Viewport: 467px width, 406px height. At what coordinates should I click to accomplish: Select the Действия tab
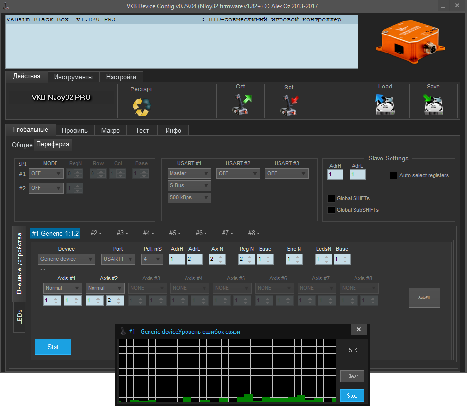coord(26,76)
